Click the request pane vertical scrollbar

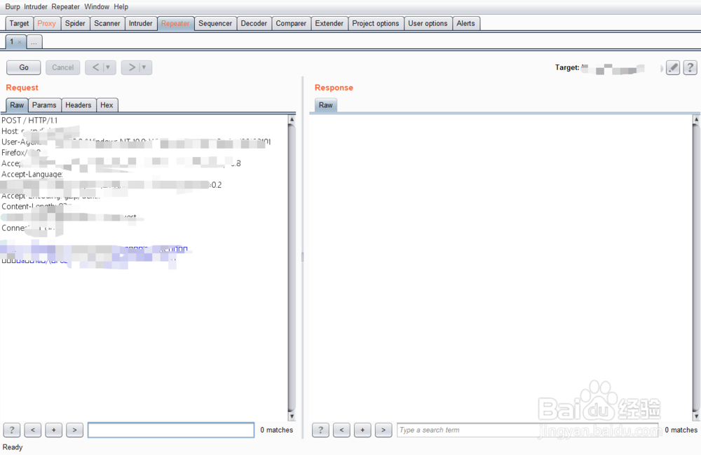click(292, 268)
